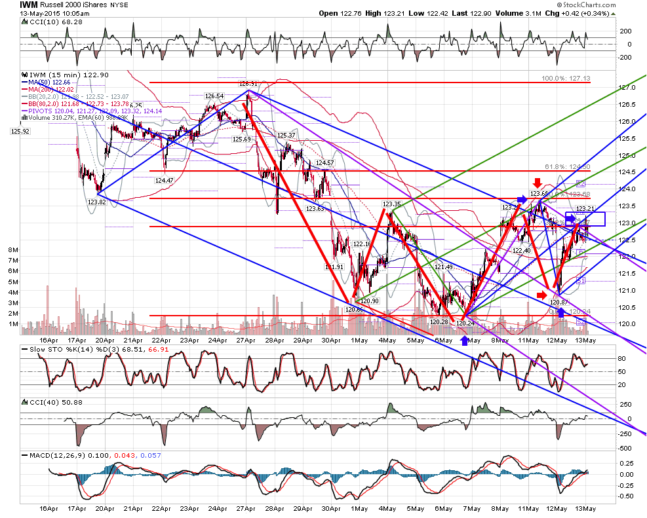Screen dimensions: 647x518
Task: Click the 123.82 price low label
Action: click(x=96, y=202)
